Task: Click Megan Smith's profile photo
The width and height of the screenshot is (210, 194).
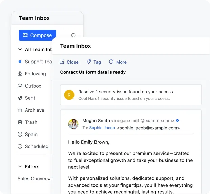Action: coord(73,124)
